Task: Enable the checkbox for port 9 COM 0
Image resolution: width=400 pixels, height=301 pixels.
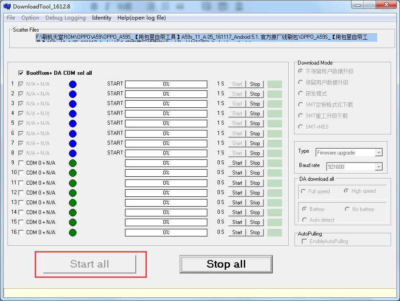Action: pos(21,163)
